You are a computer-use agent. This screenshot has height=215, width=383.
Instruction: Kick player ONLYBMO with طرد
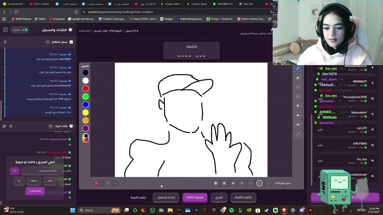(320, 145)
